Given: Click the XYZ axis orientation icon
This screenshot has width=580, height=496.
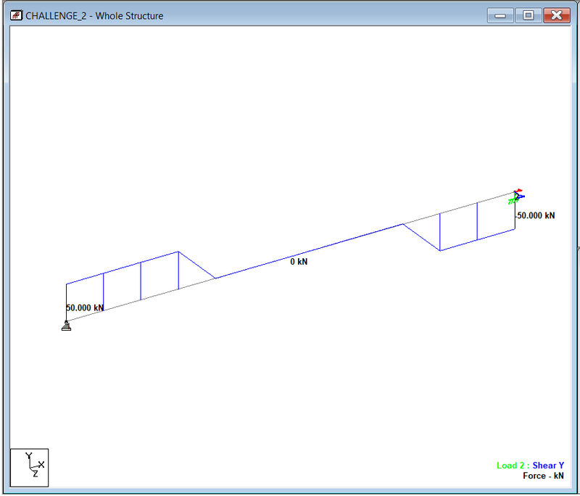Looking at the screenshot, I should (x=29, y=468).
